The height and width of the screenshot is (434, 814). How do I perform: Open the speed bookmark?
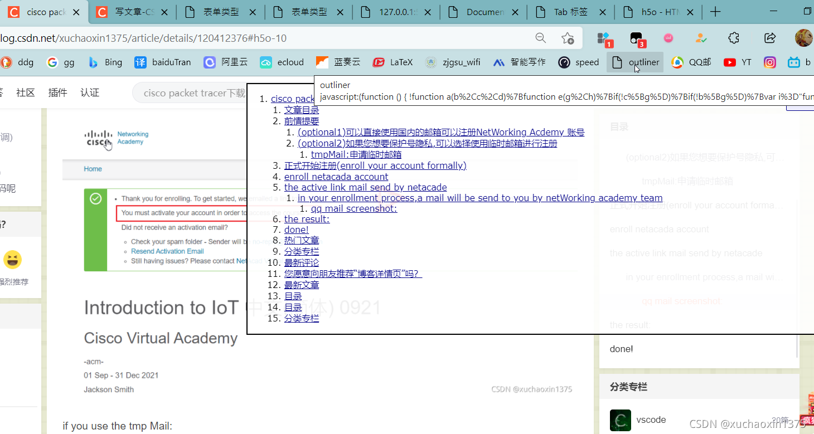point(579,62)
